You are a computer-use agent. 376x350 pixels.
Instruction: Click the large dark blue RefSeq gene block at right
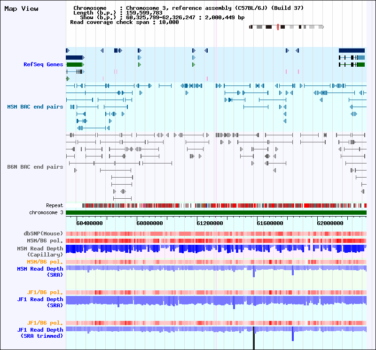click(352, 50)
